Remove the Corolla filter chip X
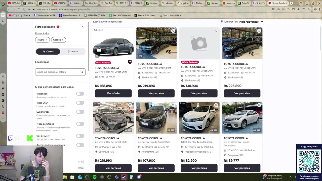Image resolution: width=322 pixels, height=181 pixels. pyautogui.click(x=63, y=40)
